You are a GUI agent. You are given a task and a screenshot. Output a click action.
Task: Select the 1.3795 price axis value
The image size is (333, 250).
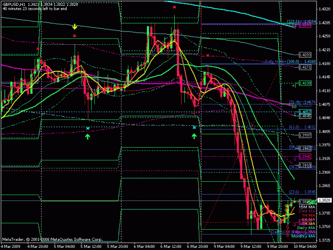[x=325, y=213]
